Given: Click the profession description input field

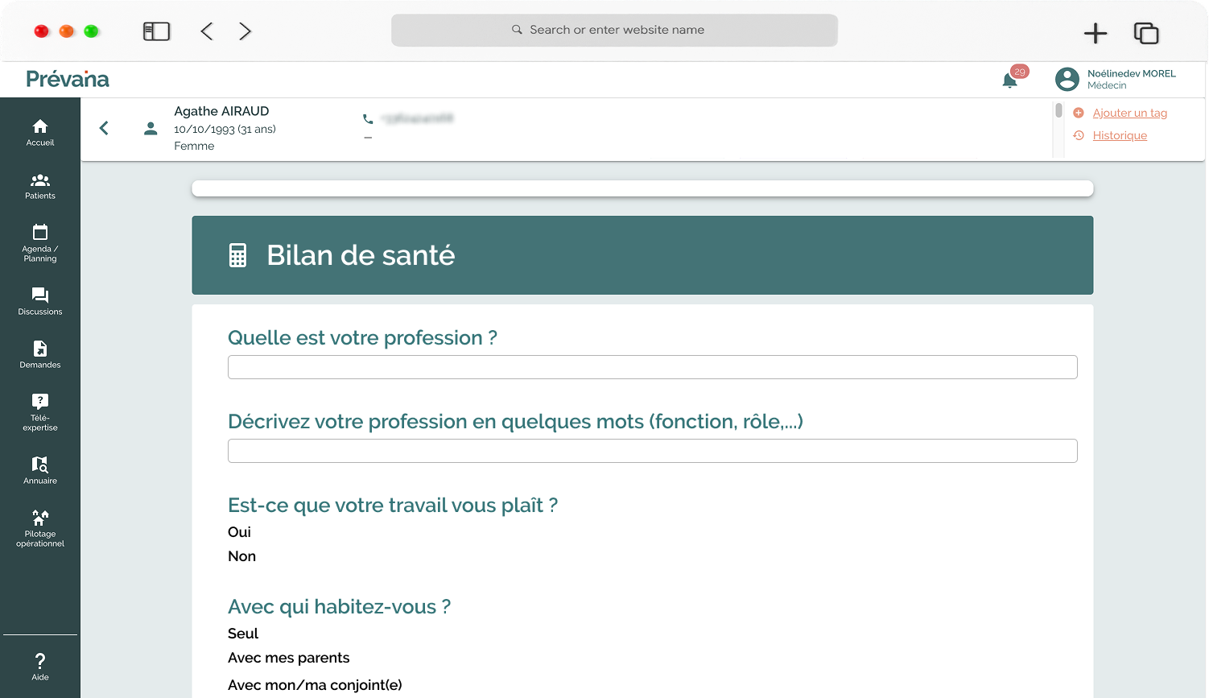Looking at the screenshot, I should (x=652, y=451).
